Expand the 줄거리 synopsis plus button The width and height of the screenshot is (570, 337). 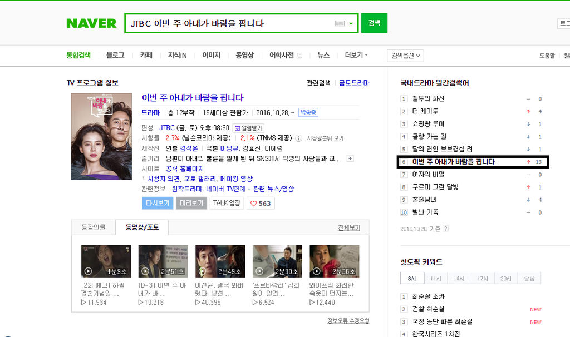click(350, 158)
